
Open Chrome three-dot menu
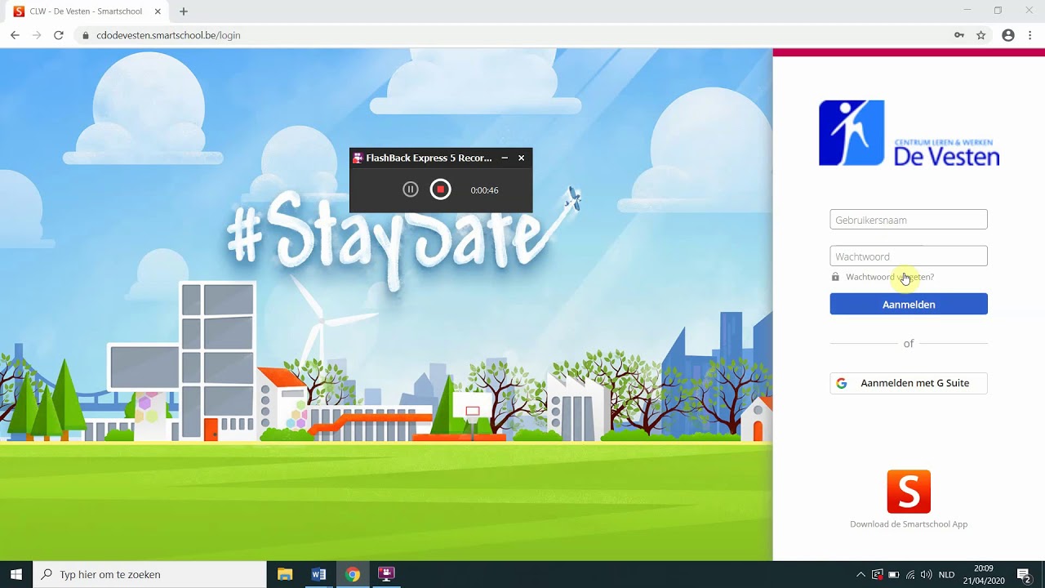(1030, 35)
